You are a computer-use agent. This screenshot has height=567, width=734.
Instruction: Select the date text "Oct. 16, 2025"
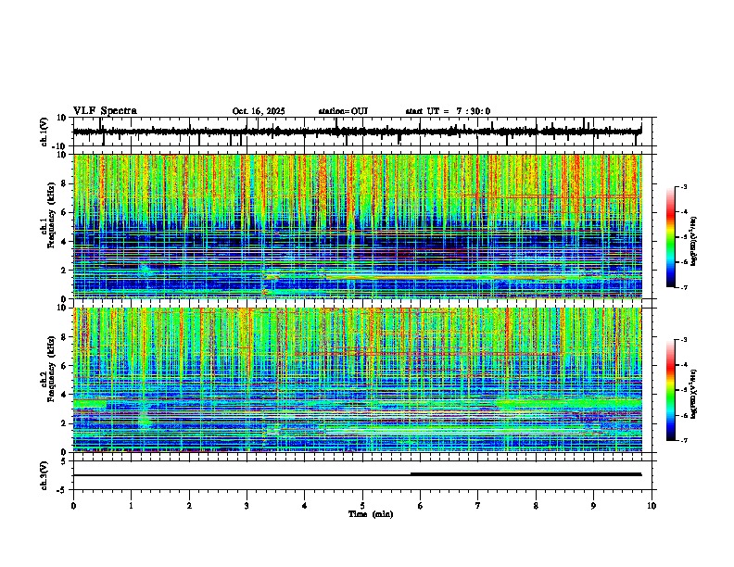click(x=259, y=111)
